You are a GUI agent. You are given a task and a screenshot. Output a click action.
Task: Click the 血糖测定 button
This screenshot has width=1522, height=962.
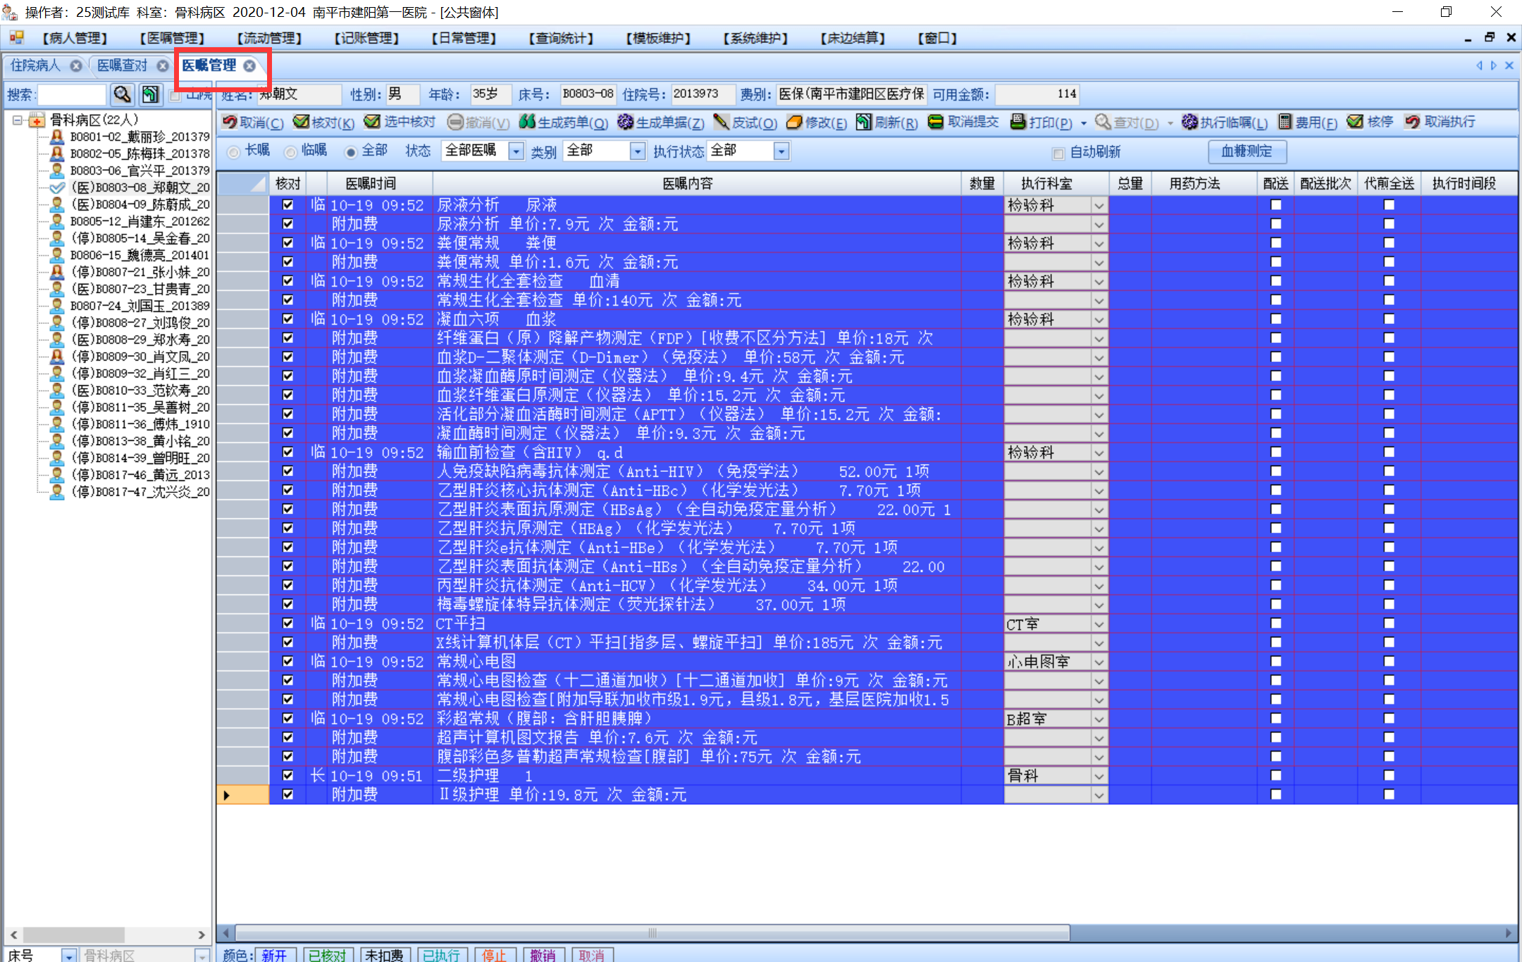(x=1246, y=151)
